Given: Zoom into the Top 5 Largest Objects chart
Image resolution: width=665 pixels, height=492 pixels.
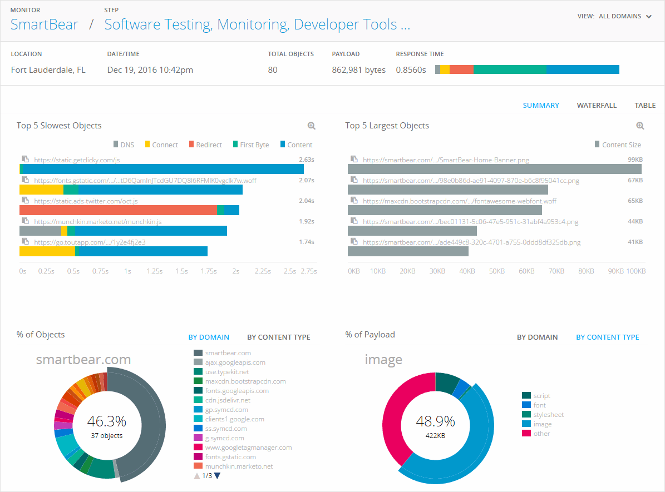Looking at the screenshot, I should tap(640, 126).
